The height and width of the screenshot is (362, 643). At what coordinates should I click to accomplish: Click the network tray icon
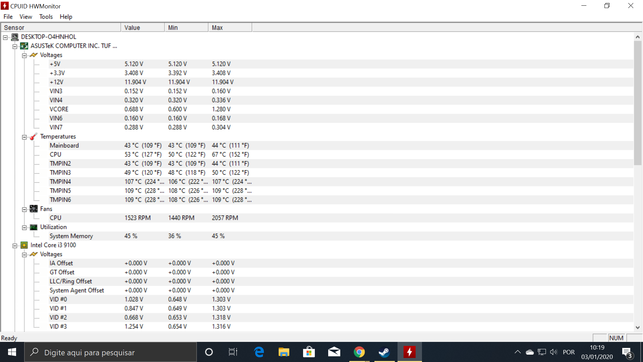(542, 352)
